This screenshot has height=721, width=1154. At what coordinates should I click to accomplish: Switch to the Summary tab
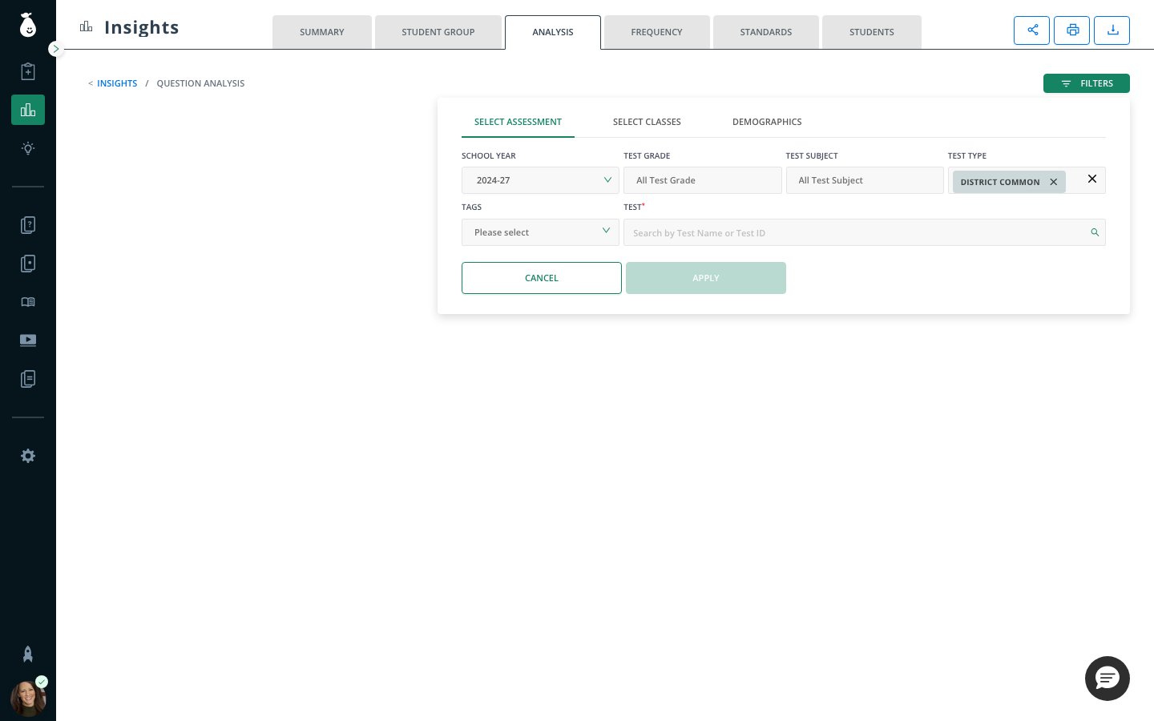(322, 32)
